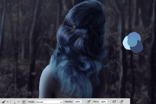Open the Opacity slider arrow
This screenshot has width=156, height=104.
[83, 102]
